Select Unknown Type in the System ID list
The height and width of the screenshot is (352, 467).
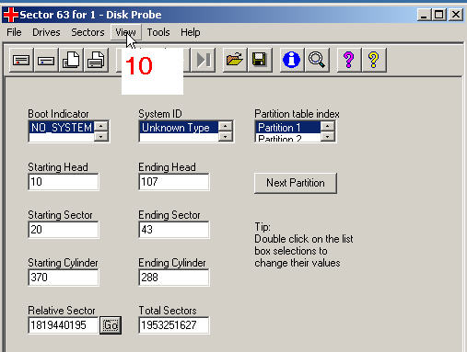pyautogui.click(x=179, y=128)
